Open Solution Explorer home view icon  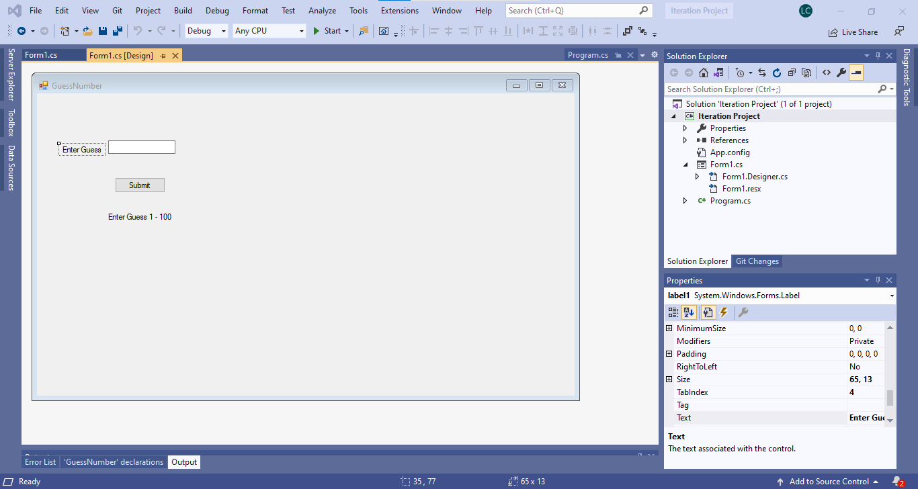click(703, 72)
